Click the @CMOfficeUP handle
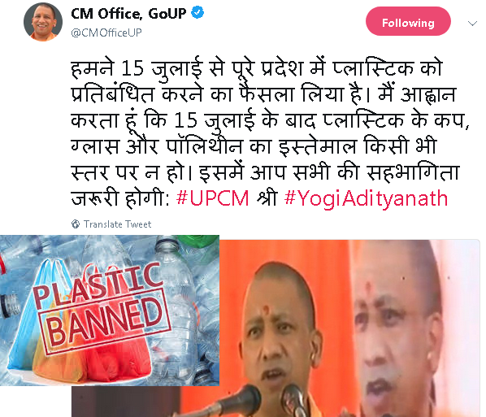This screenshot has height=417, width=486. [106, 33]
